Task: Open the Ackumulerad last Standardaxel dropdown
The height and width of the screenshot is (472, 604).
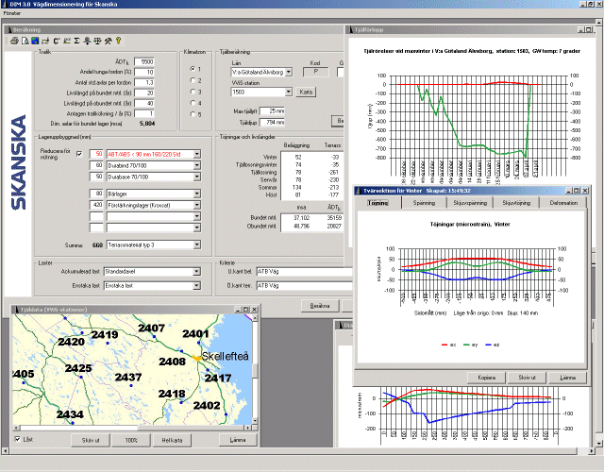Action: (196, 274)
